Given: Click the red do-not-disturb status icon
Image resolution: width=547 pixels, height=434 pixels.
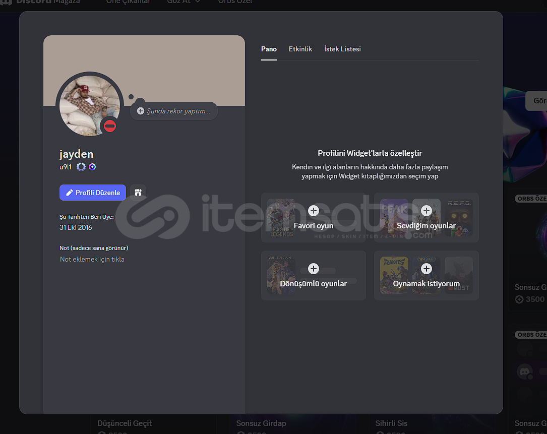Looking at the screenshot, I should (110, 127).
